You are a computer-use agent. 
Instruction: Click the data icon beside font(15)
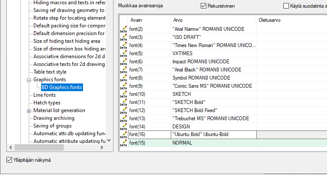[123, 143]
